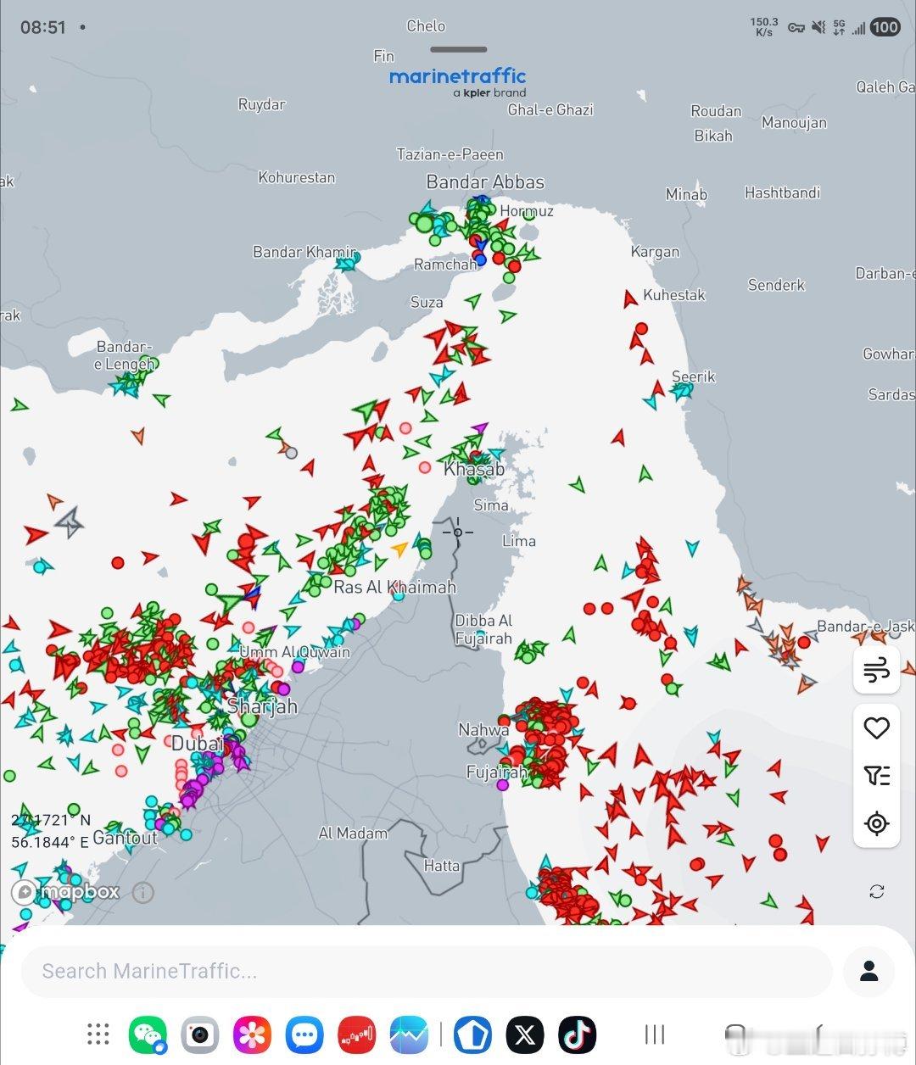Open the vessel filter list icon
This screenshot has width=916, height=1065.
pyautogui.click(x=876, y=775)
